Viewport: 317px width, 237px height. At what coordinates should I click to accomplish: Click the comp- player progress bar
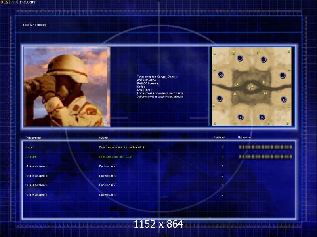click(265, 147)
